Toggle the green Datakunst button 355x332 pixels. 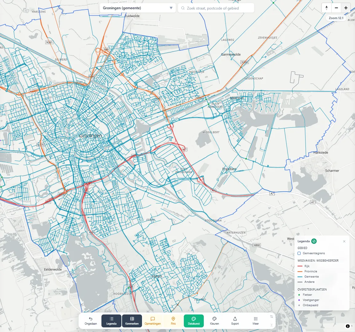tap(194, 321)
